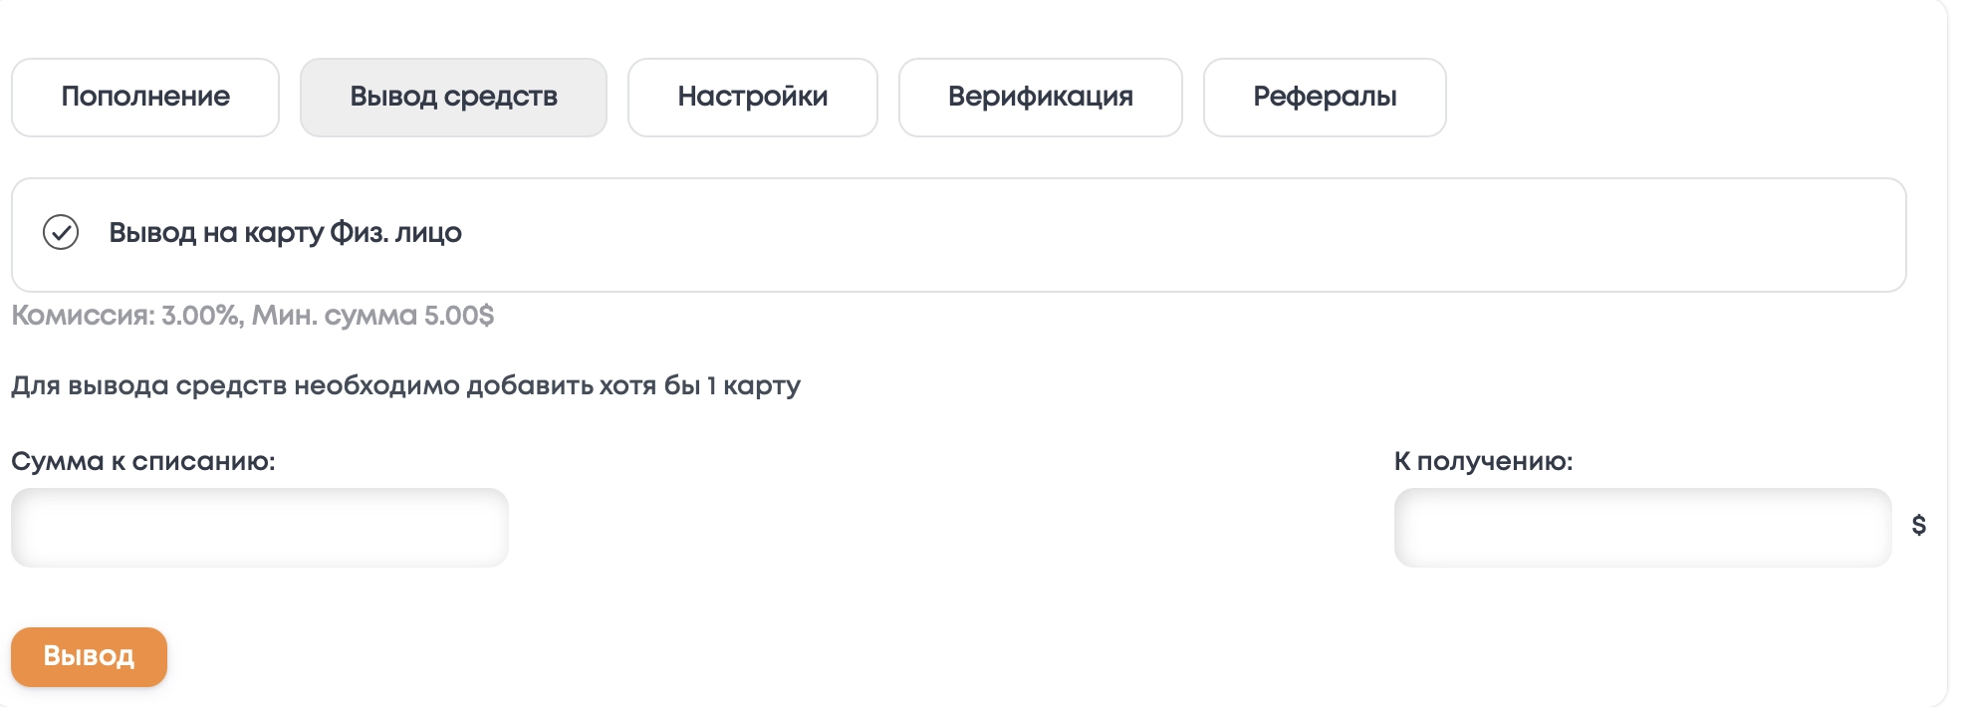Click the words Вывод на карту in the option
The height and width of the screenshot is (707, 1962).
pyautogui.click(x=216, y=233)
